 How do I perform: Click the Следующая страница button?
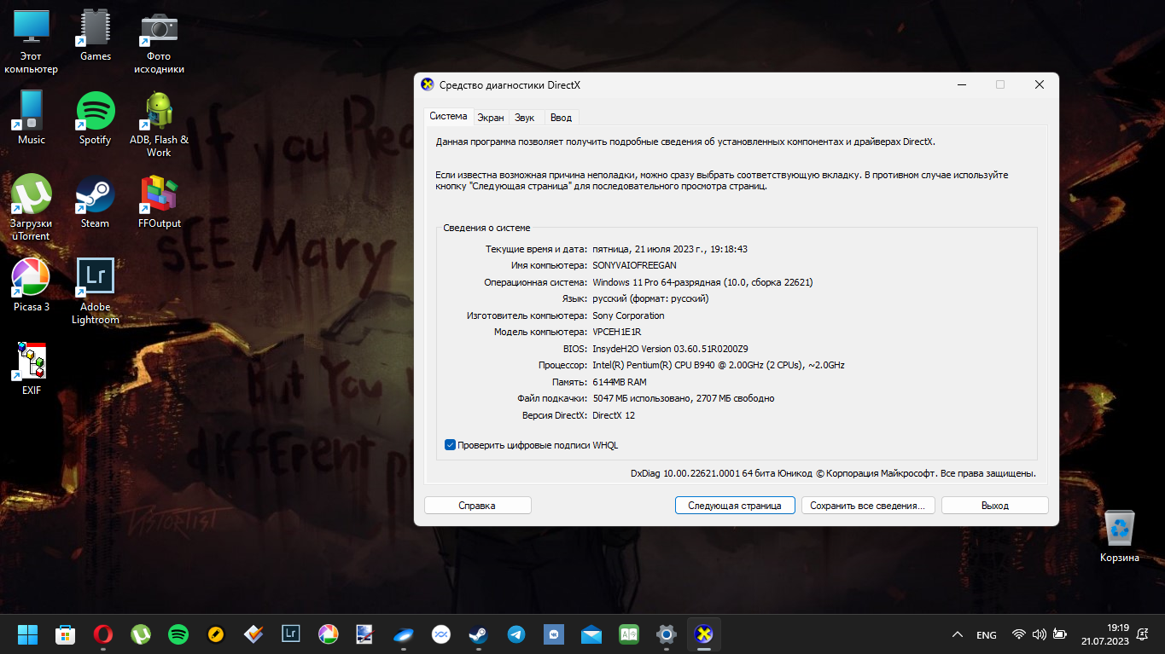(x=734, y=506)
